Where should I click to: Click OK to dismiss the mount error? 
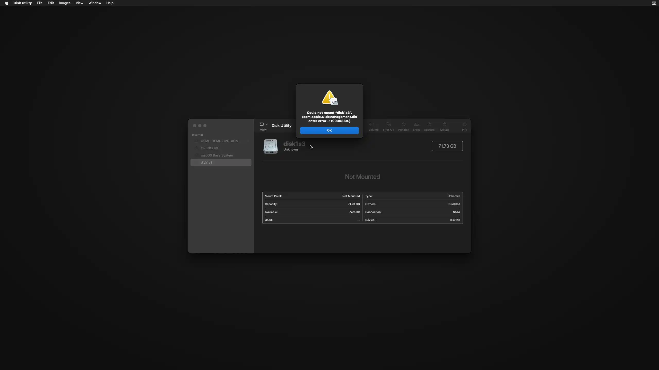click(x=329, y=130)
